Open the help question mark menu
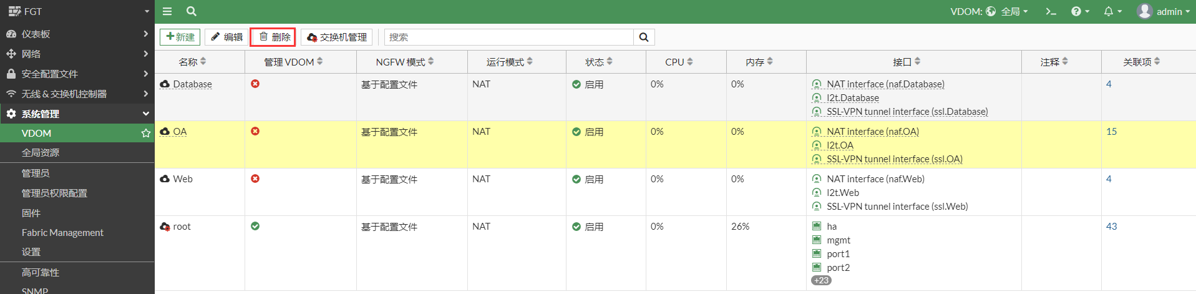This screenshot has height=294, width=1196. point(1079,11)
